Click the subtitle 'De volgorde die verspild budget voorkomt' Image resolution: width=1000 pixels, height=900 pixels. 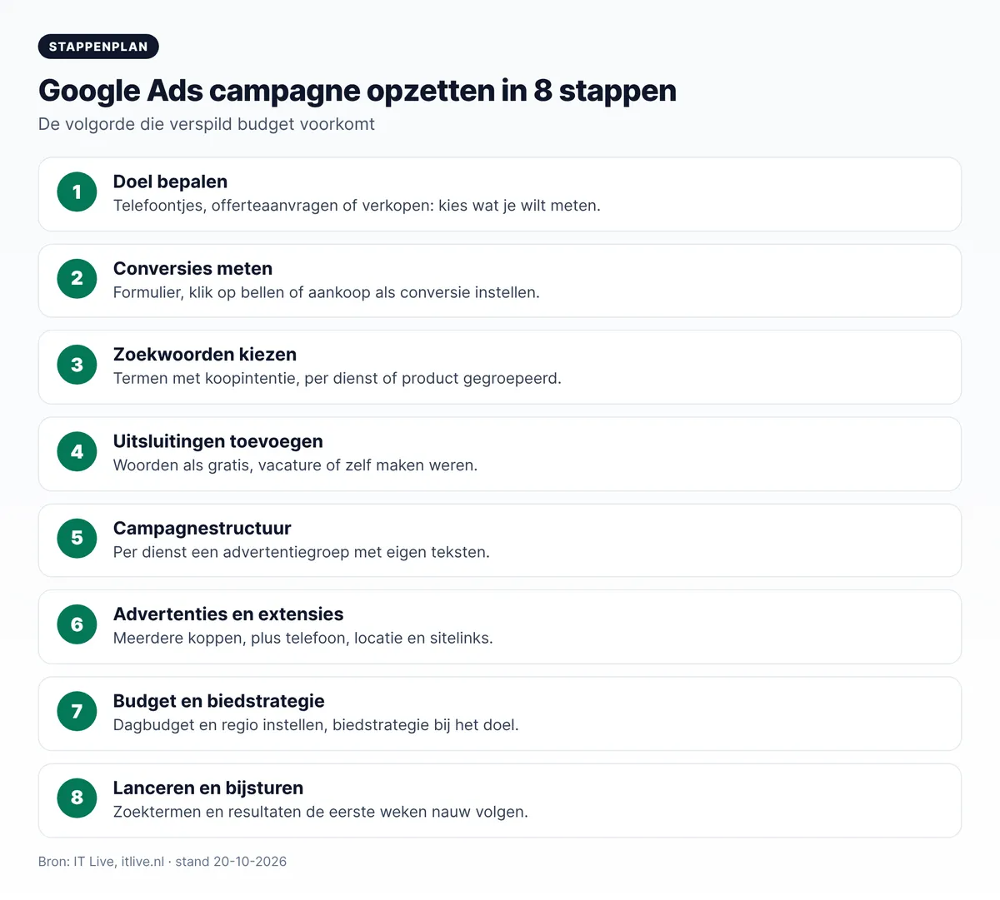[x=207, y=124]
